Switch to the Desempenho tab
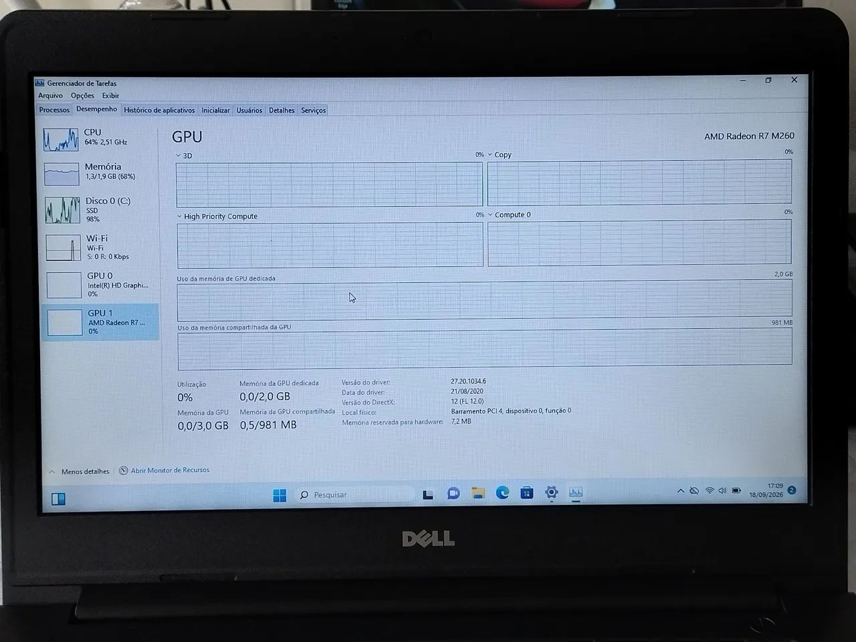The width and height of the screenshot is (856, 642). click(x=96, y=109)
